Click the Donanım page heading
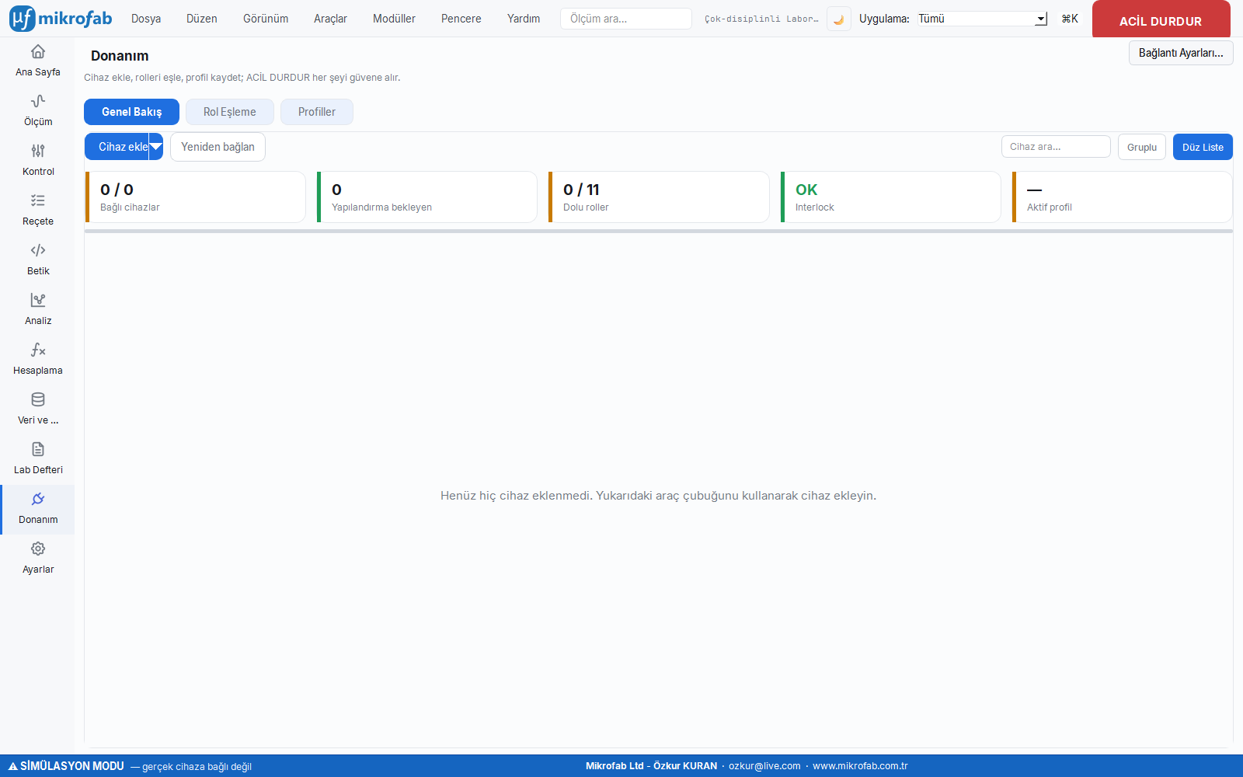The height and width of the screenshot is (777, 1243). point(120,56)
